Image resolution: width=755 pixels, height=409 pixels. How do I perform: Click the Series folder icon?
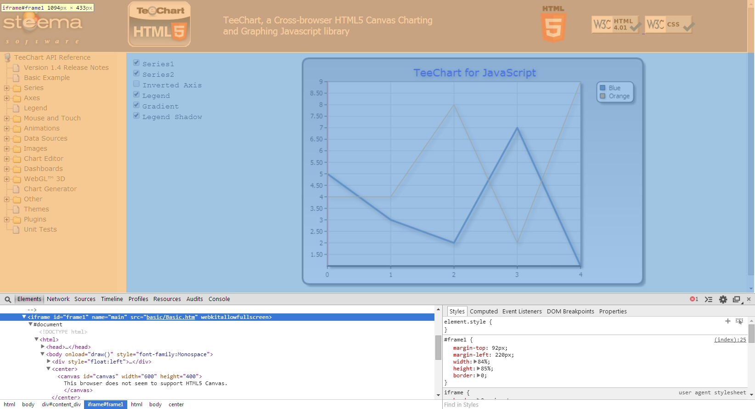tap(17, 88)
